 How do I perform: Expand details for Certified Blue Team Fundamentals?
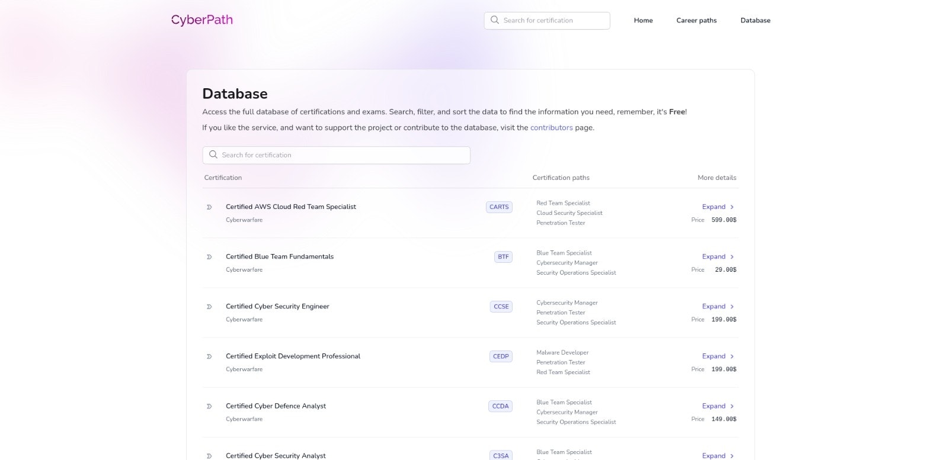tap(718, 257)
